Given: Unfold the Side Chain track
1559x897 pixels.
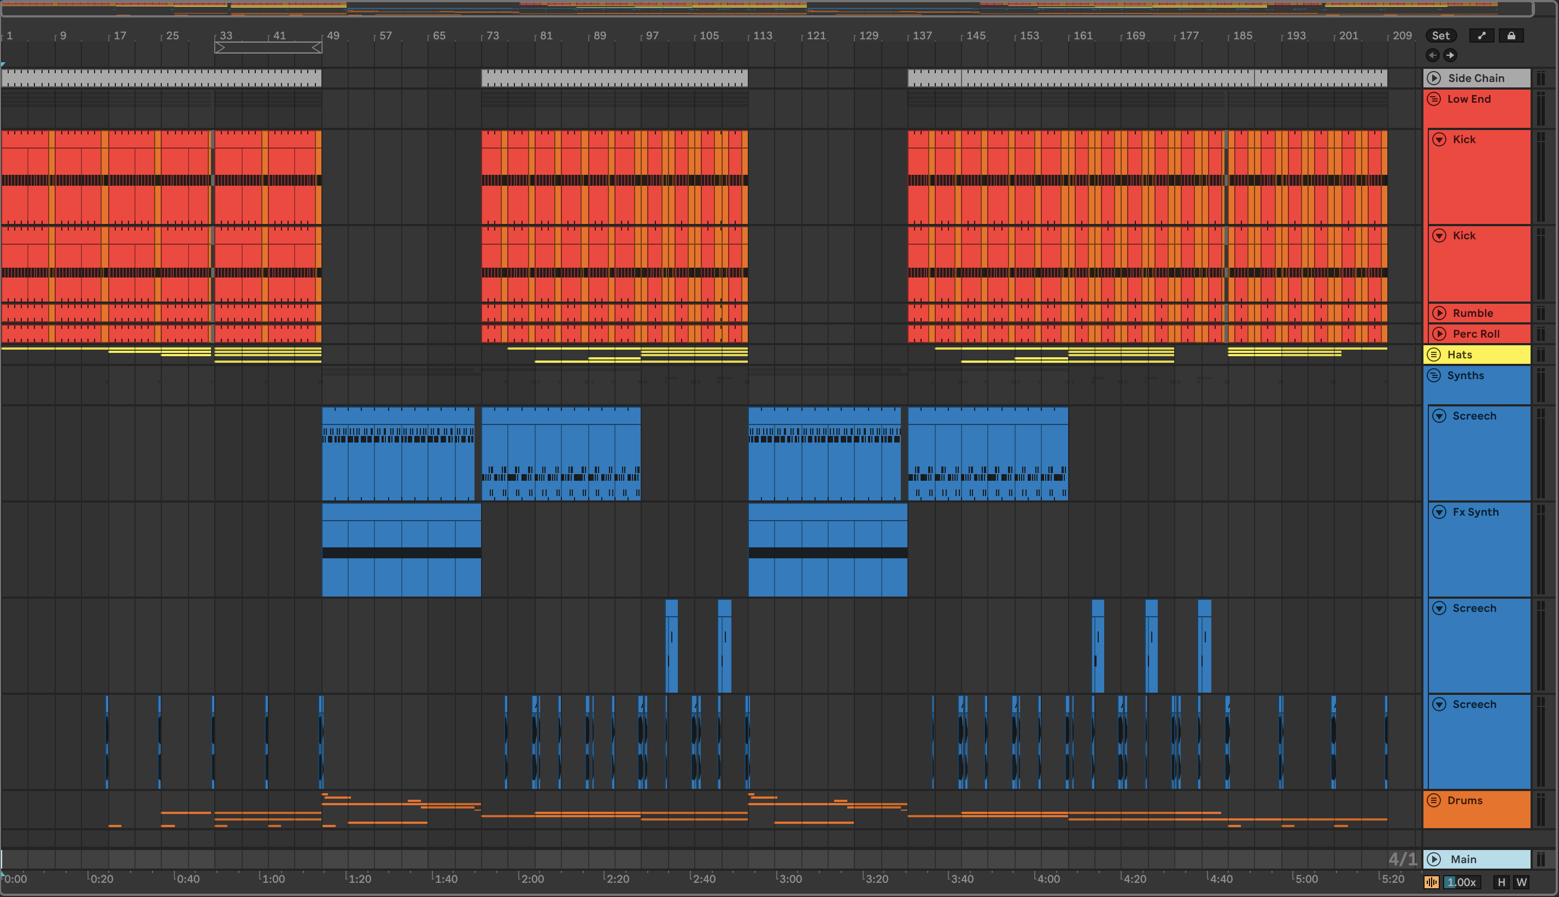Looking at the screenshot, I should pos(1434,78).
